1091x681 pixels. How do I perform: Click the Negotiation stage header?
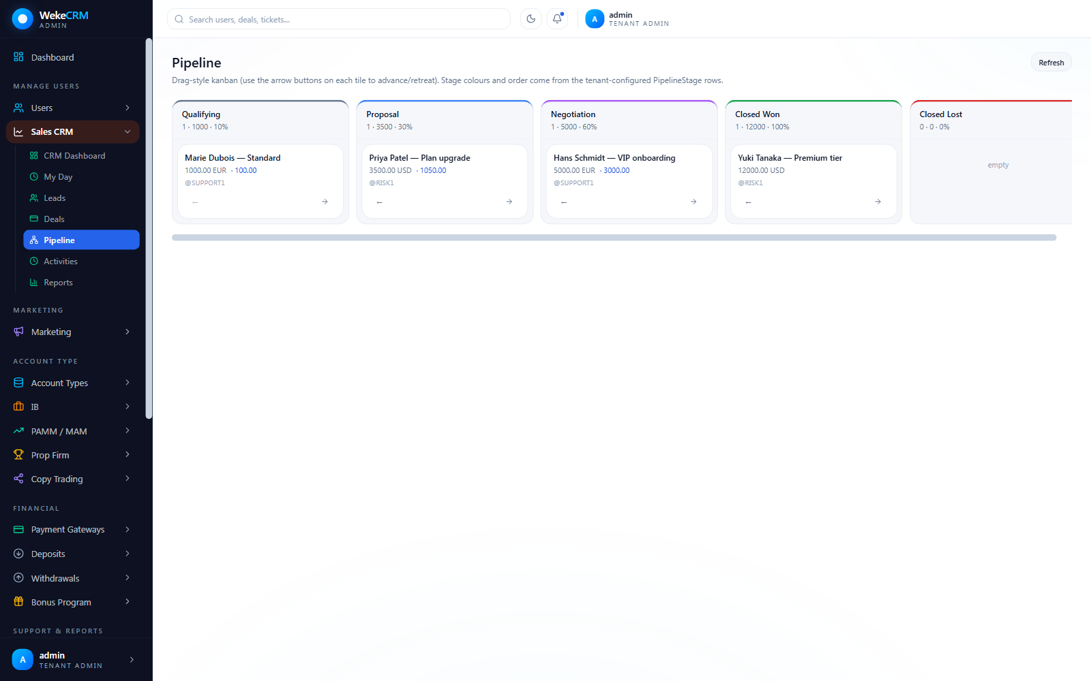[x=629, y=120]
